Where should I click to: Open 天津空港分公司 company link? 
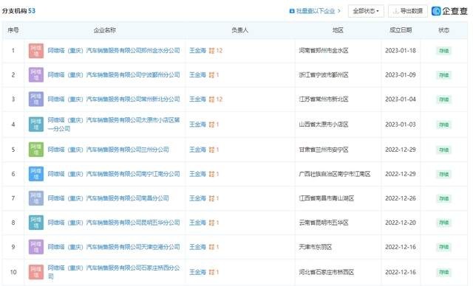[x=114, y=247]
